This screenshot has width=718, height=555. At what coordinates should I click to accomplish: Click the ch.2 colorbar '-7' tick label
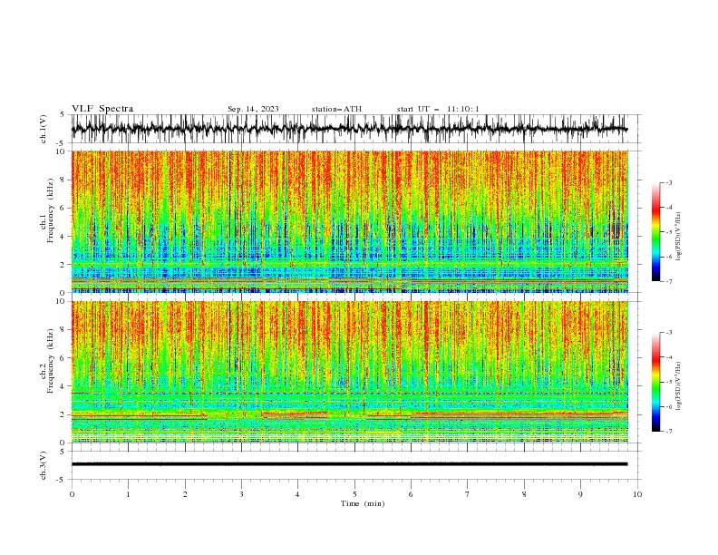[668, 431]
